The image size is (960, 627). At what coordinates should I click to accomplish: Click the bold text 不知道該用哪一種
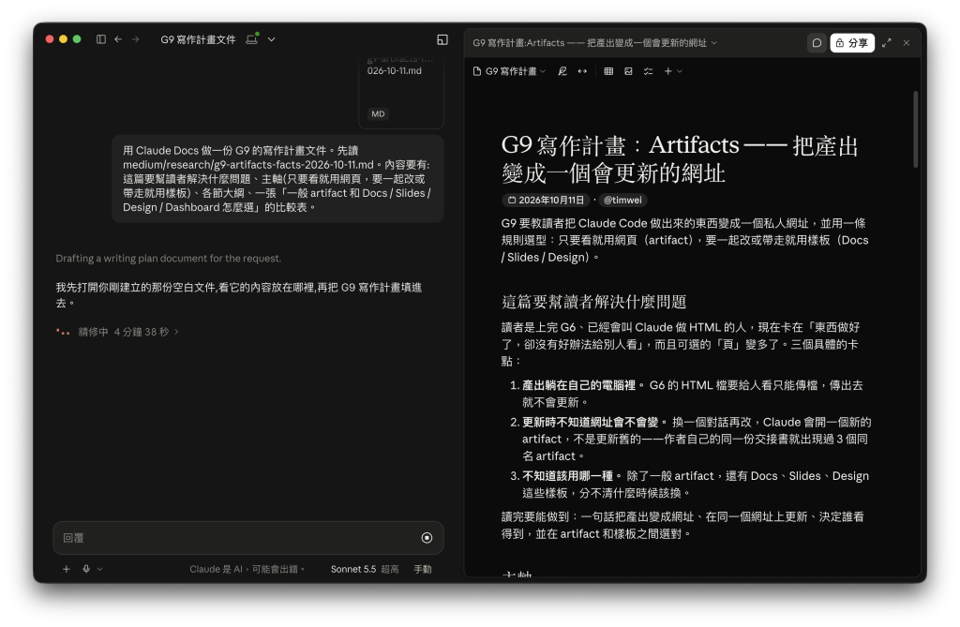tap(567, 476)
